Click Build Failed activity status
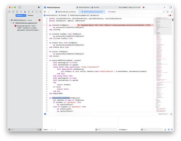 point(129,7)
